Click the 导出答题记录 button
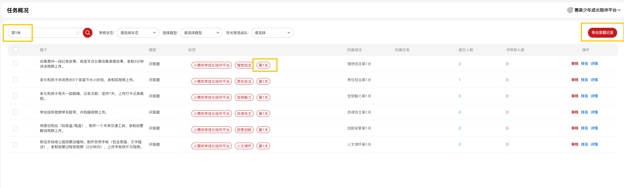Viewport: 624px width, 188px height. point(602,33)
